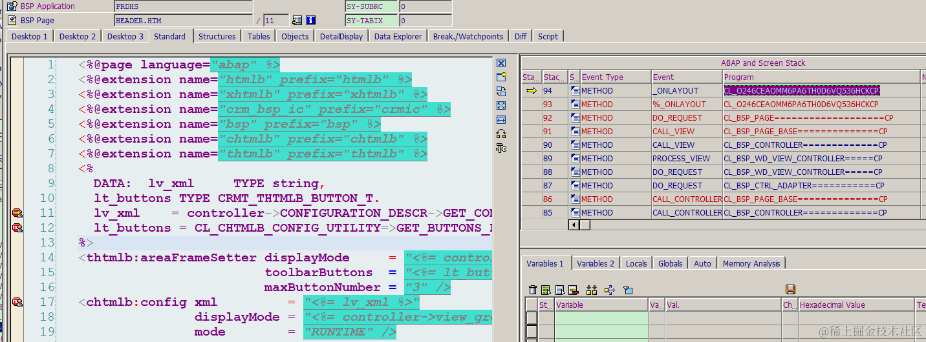
Task: Click the BSP Application field PRDHS
Action: pos(184,6)
